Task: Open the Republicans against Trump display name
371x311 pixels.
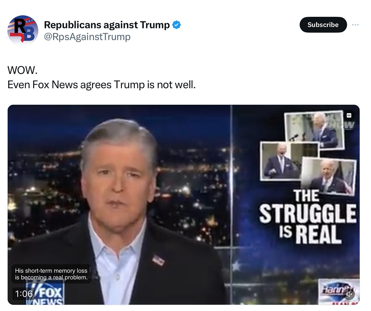Action: [107, 25]
